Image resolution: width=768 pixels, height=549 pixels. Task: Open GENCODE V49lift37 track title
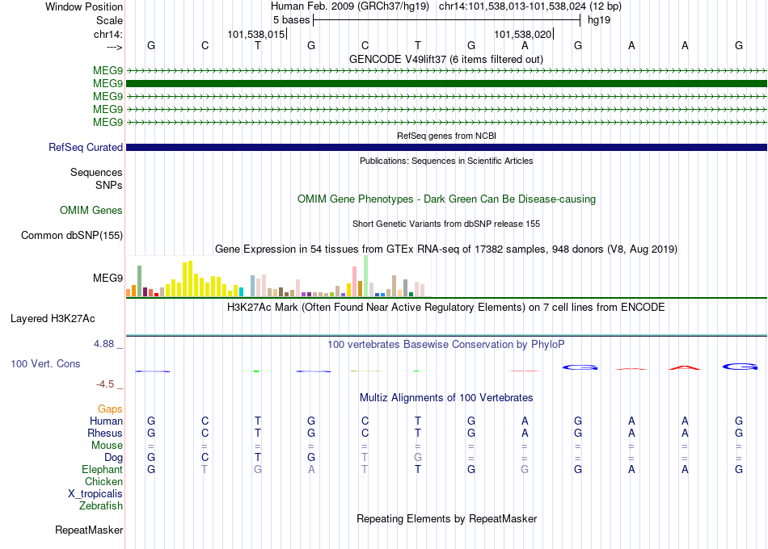(x=446, y=59)
